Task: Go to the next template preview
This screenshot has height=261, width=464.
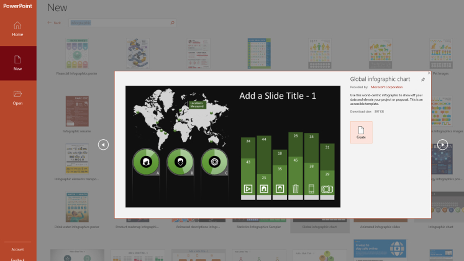Action: point(442,144)
